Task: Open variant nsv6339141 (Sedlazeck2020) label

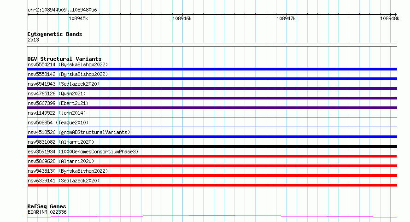Action: click(64, 181)
